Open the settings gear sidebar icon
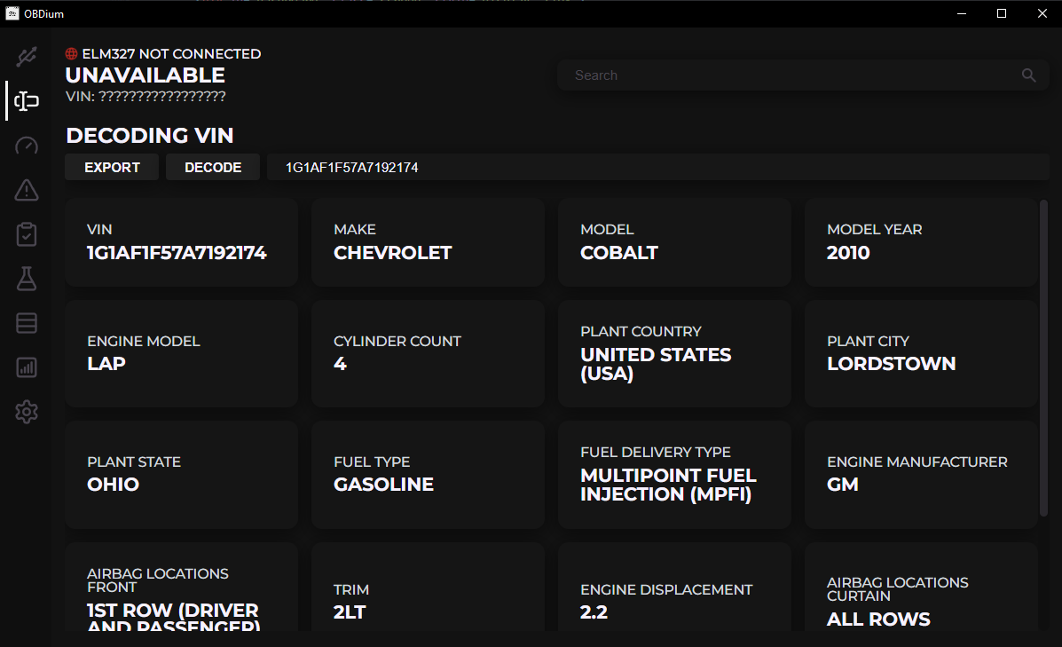This screenshot has width=1062, height=647. point(27,412)
